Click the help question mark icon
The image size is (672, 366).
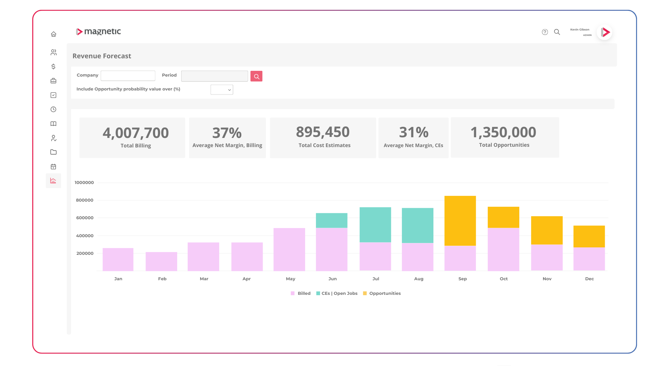[545, 32]
